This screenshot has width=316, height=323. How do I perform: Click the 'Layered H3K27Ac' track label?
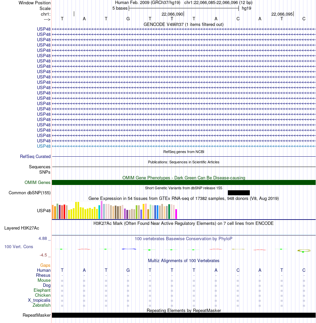coord(22,228)
